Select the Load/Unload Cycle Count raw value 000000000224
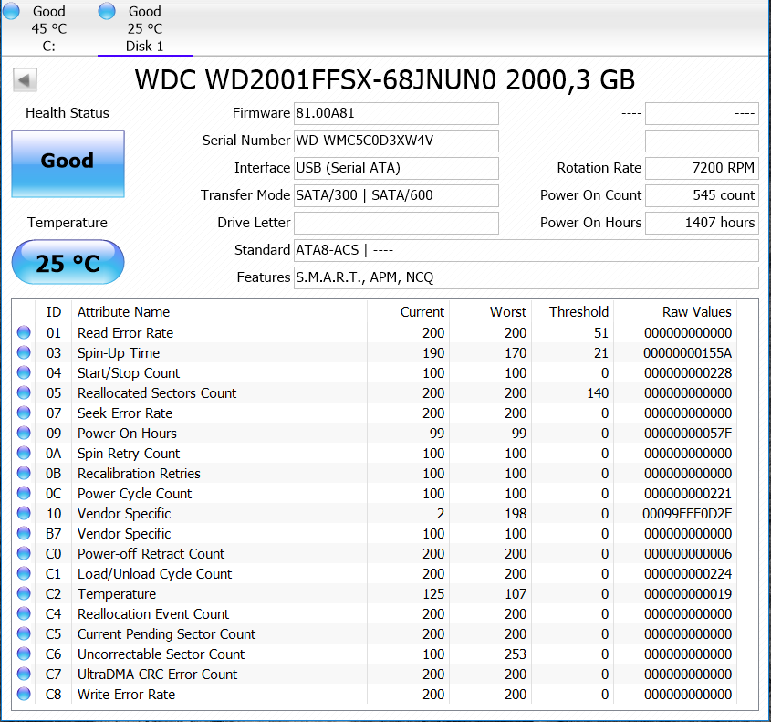771x722 pixels. tap(688, 574)
